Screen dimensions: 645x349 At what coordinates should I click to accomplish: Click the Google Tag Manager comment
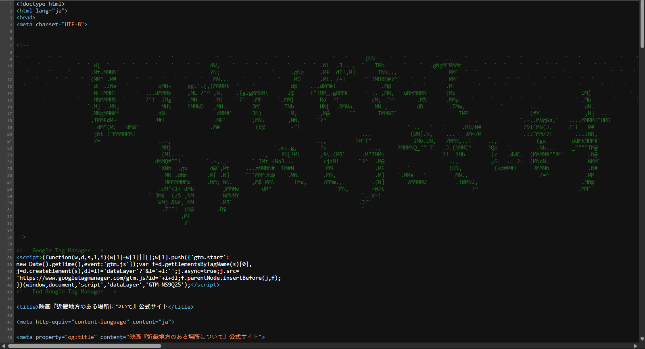click(x=60, y=251)
